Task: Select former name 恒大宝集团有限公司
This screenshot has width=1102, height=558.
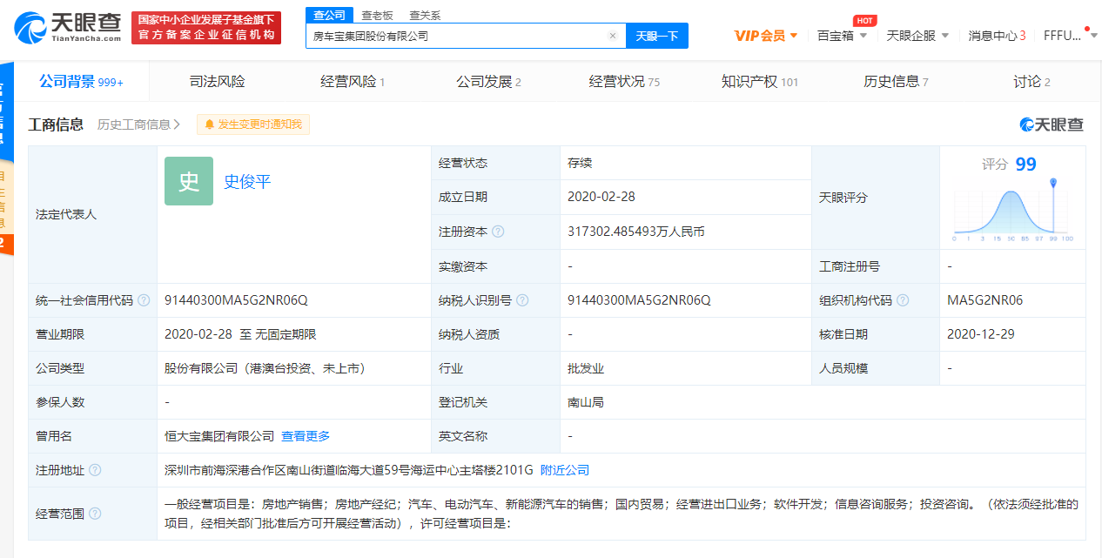Action: click(x=219, y=436)
